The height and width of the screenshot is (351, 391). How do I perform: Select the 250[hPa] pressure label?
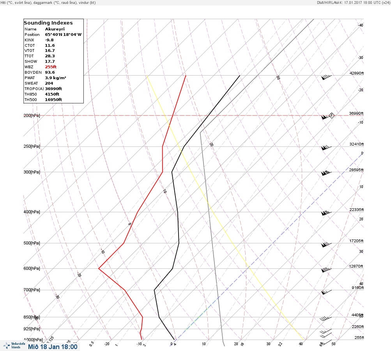32,146
